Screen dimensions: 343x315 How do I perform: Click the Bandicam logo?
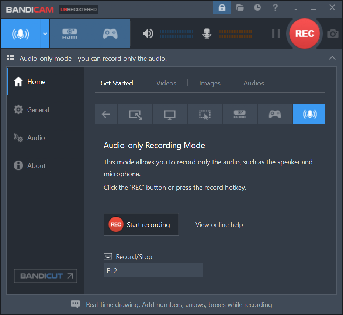pyautogui.click(x=30, y=10)
